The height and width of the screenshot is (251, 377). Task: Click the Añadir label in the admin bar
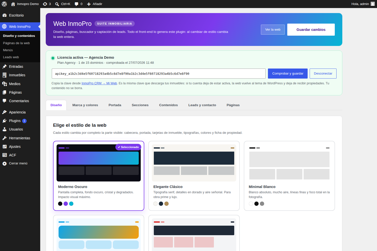click(97, 4)
